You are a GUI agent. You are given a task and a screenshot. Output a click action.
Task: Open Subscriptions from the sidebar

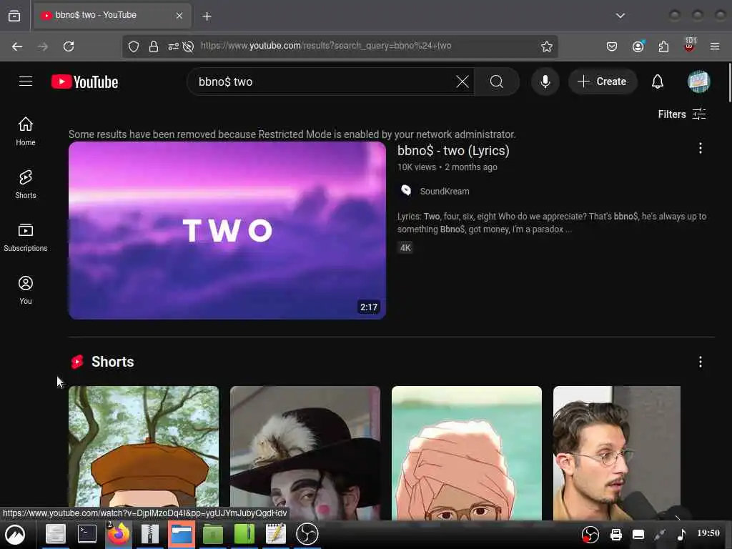26,237
